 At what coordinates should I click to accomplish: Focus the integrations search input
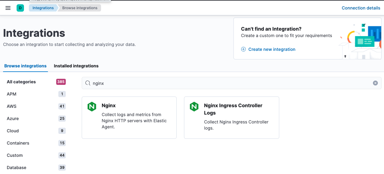point(230,83)
